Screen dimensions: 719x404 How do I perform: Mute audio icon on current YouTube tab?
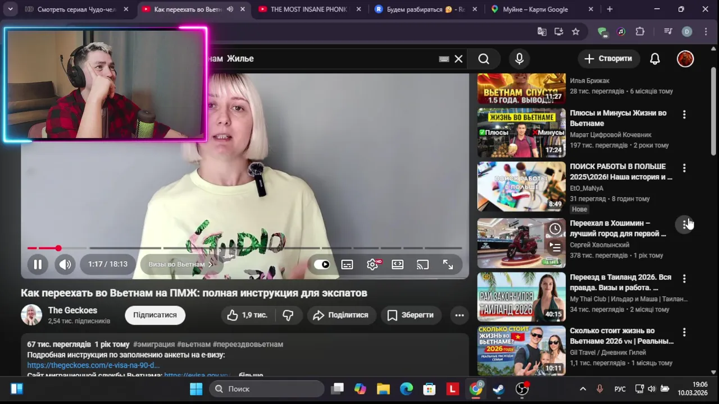[x=230, y=10]
